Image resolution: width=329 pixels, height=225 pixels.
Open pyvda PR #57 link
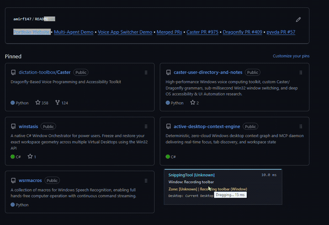281,32
